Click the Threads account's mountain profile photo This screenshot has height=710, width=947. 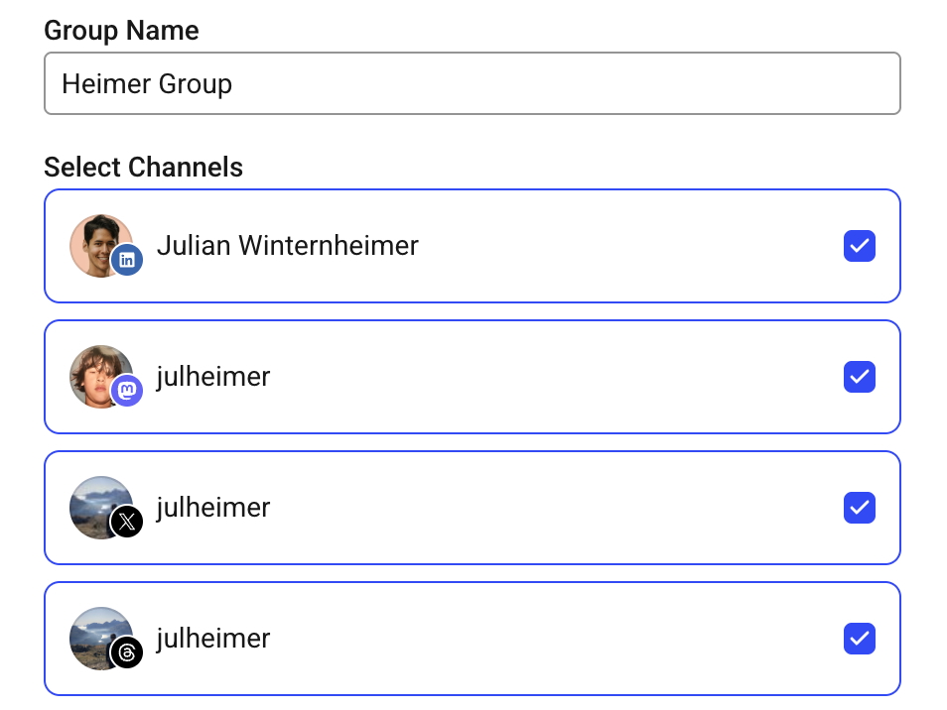pyautogui.click(x=101, y=639)
